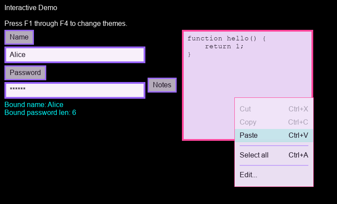337x204 pixels.
Task: Click the closing brace line in editor
Action: [x=189, y=54]
